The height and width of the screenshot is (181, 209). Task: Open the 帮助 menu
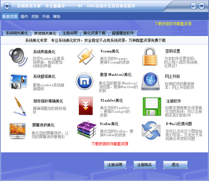point(57,16)
